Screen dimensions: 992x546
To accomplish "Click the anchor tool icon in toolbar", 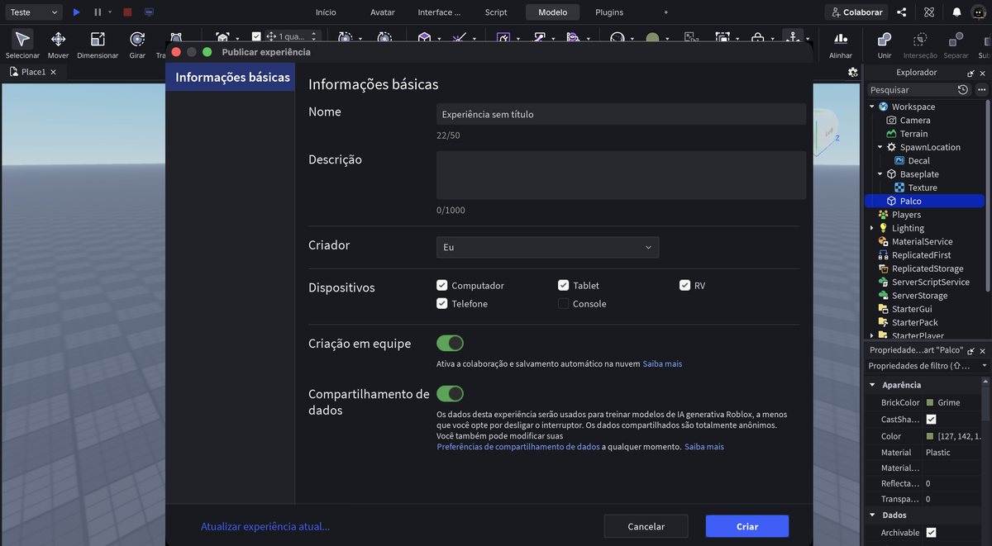I will coord(792,37).
